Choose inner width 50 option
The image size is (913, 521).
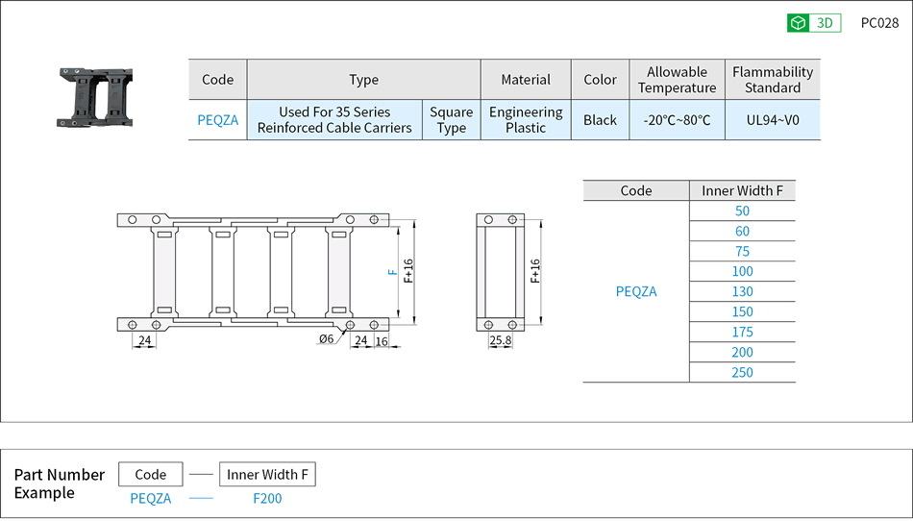tap(742, 211)
